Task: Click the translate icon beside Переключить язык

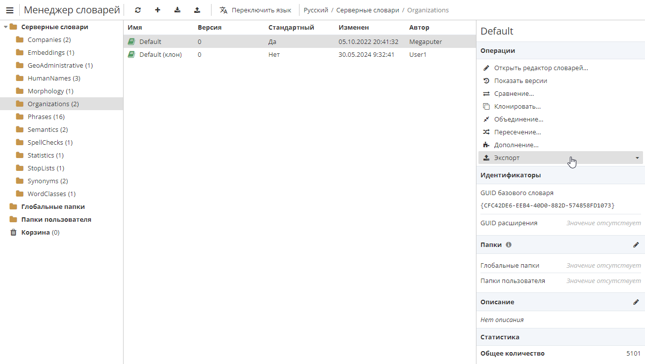Action: 223,10
